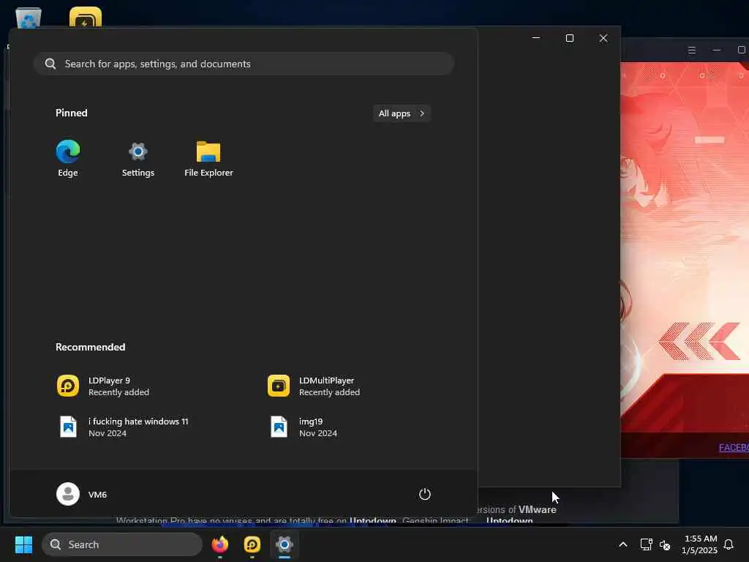Launch File Explorer from pinned apps

(208, 159)
